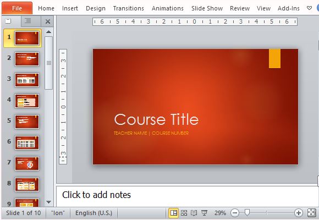Switch to Normal view in status bar
The width and height of the screenshot is (319, 220).
pos(174,213)
